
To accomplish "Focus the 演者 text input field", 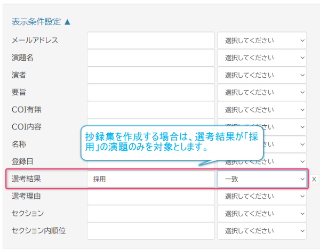I will click(x=151, y=75).
